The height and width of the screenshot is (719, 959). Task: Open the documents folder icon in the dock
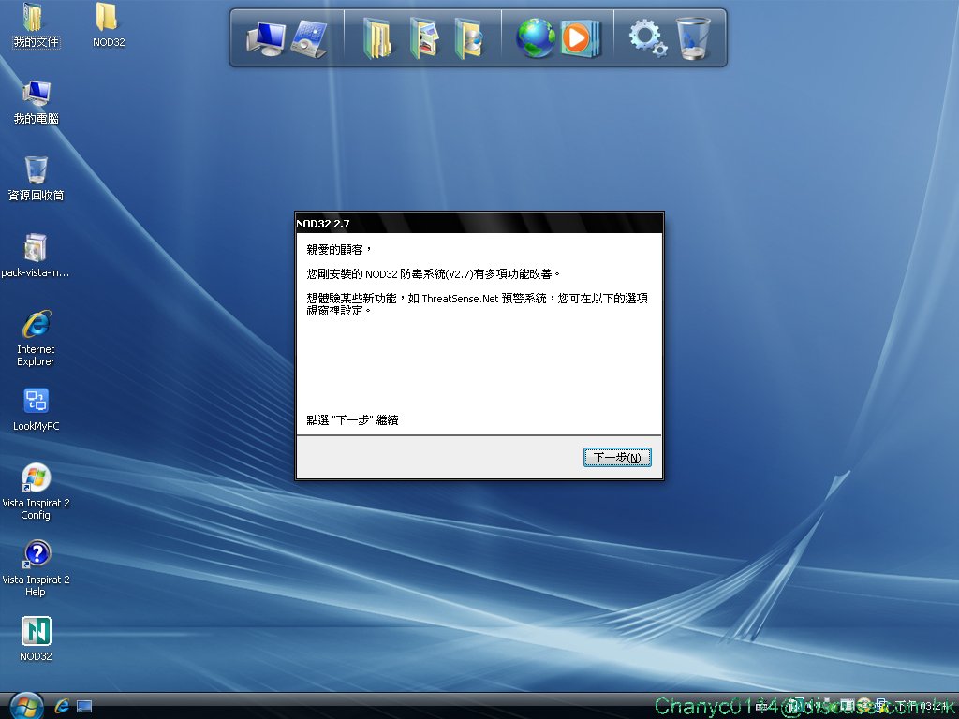pos(377,38)
